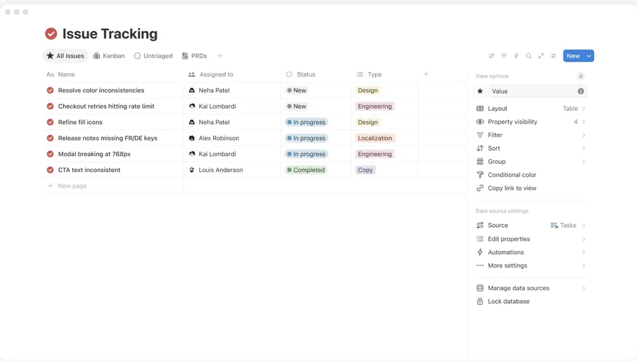Click the info icon in Value field
637x362 pixels.
581,91
